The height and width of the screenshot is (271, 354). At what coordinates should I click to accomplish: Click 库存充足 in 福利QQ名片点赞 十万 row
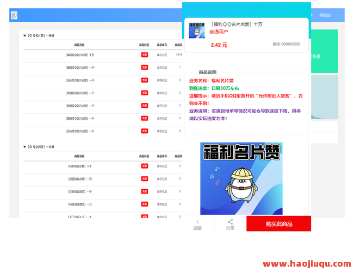click(162, 55)
